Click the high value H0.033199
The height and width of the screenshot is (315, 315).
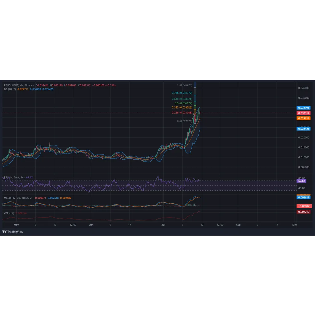coord(56,86)
